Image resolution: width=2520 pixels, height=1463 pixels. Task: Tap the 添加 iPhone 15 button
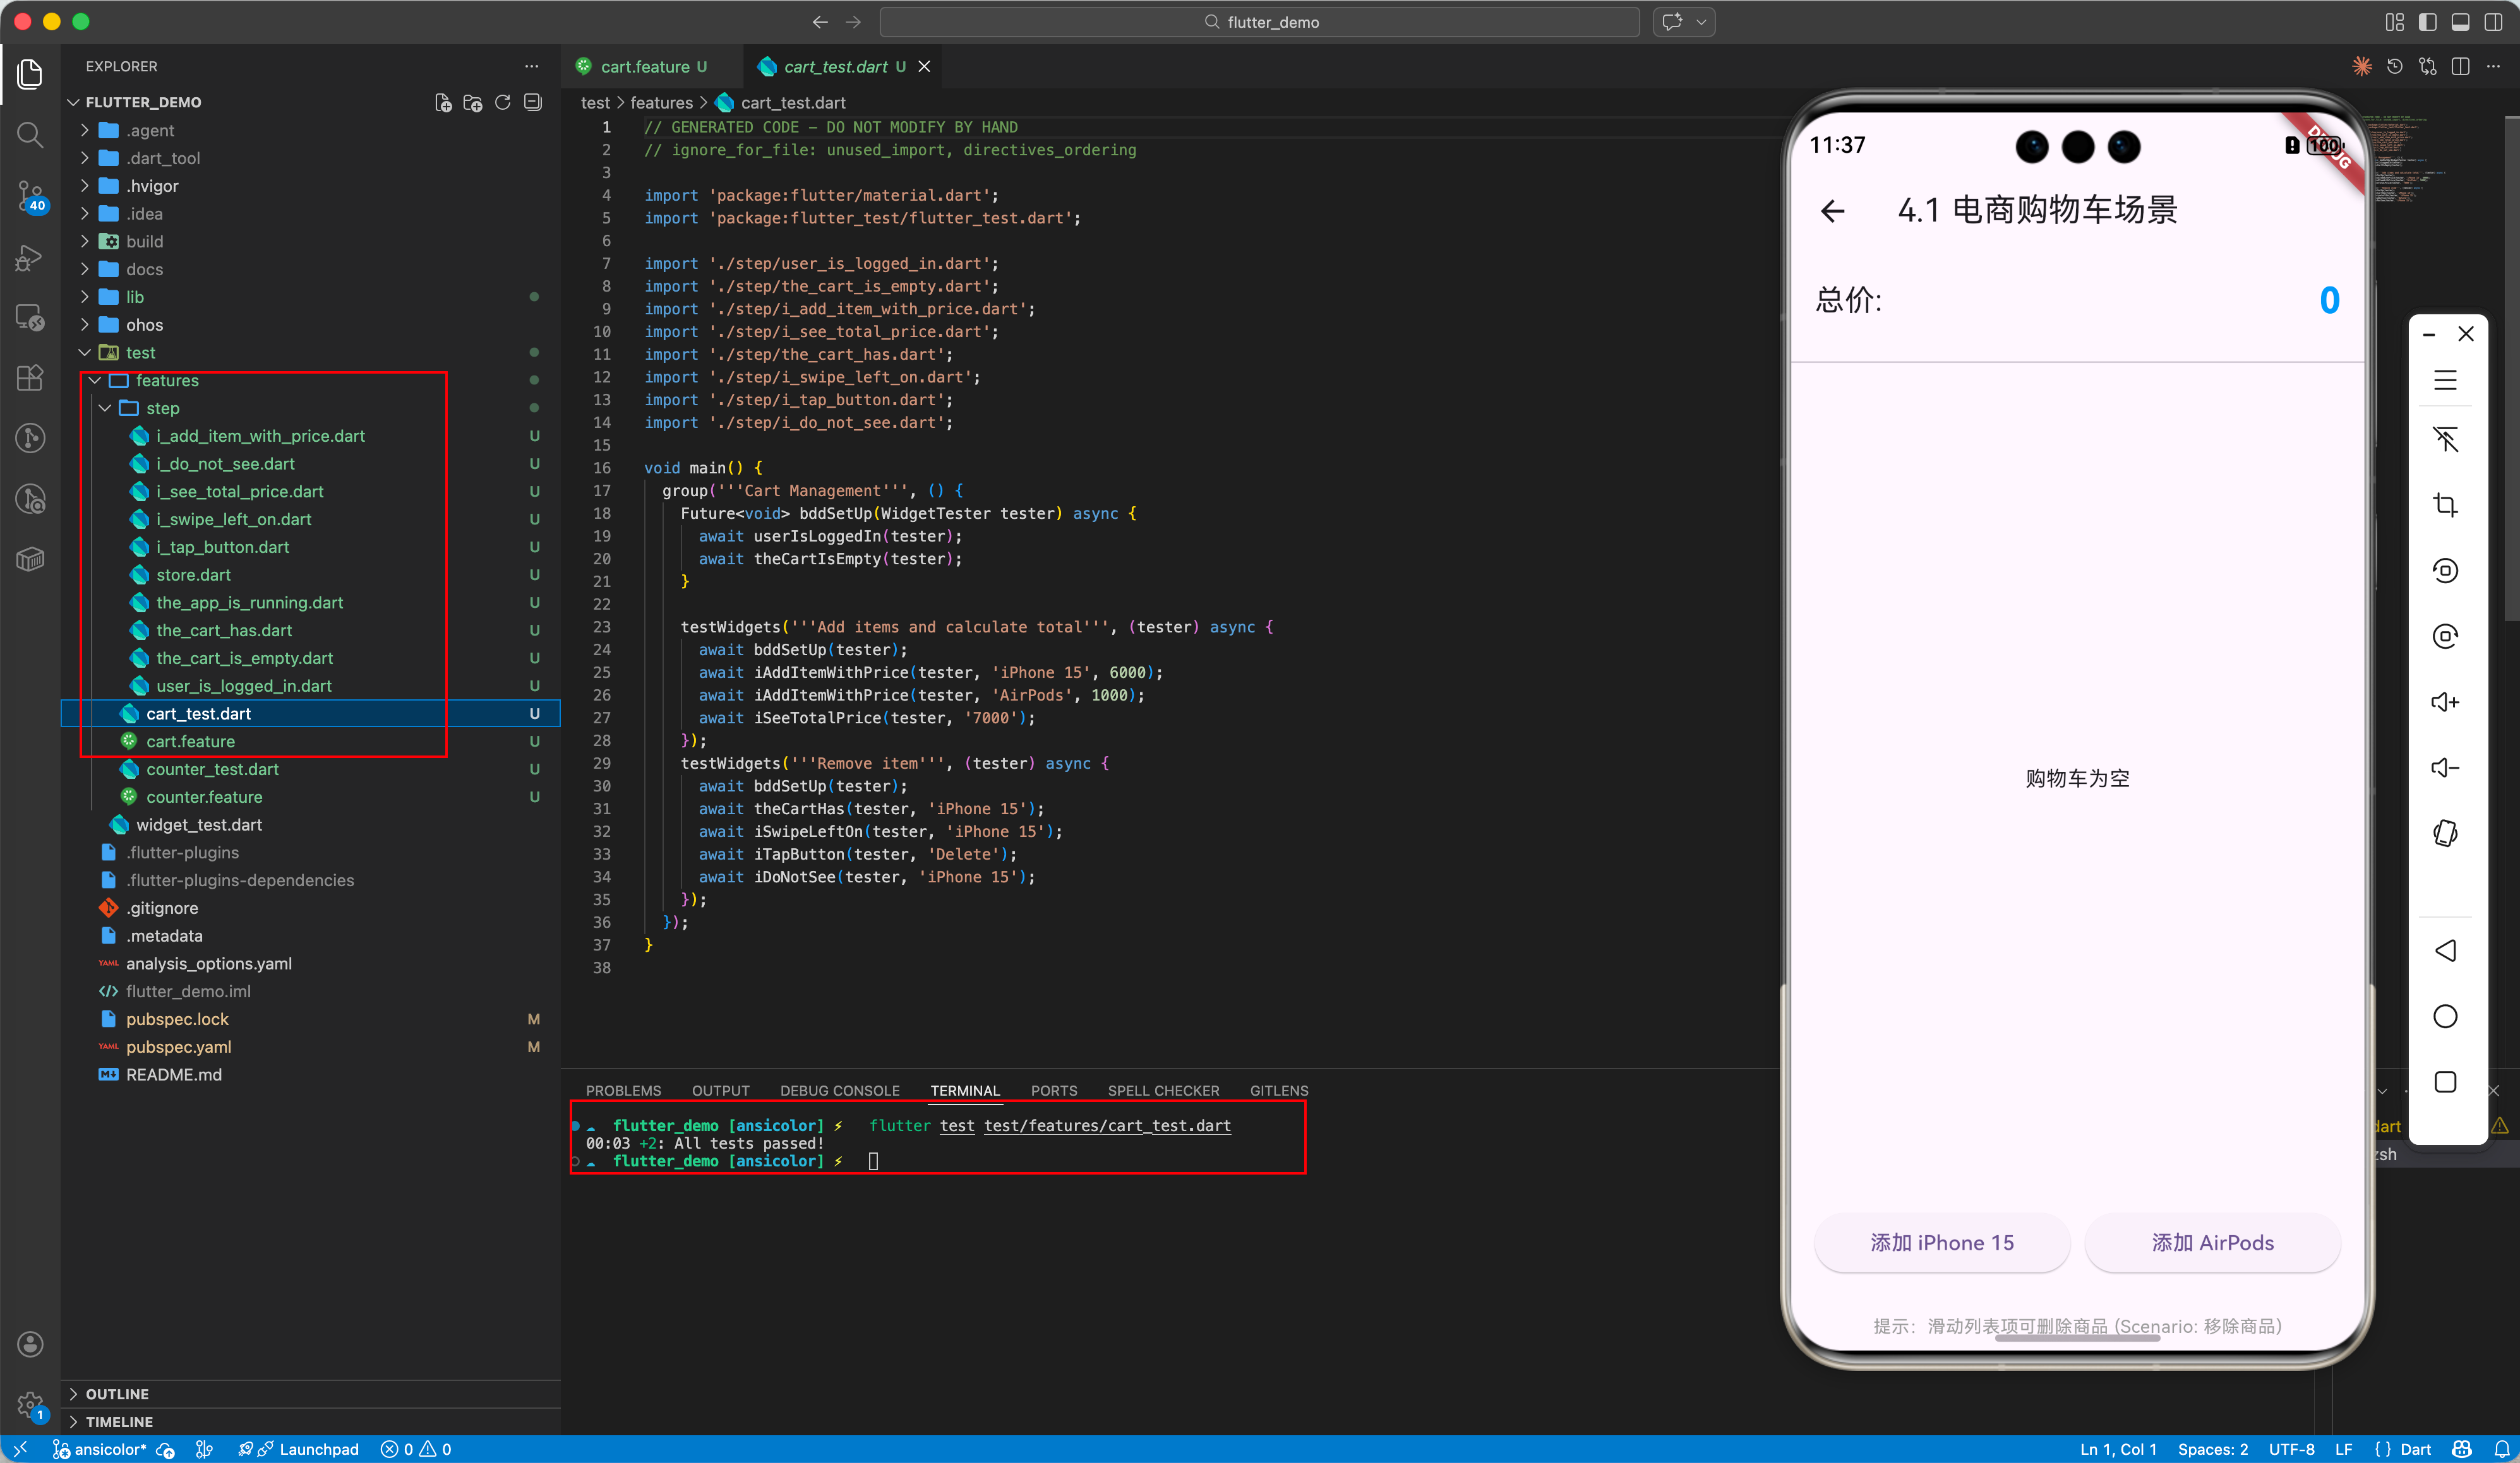(x=1941, y=1242)
